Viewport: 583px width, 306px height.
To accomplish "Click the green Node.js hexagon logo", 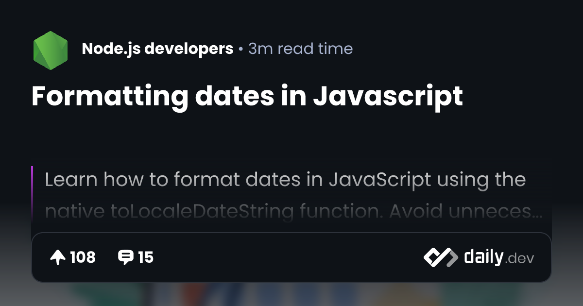I will [50, 48].
